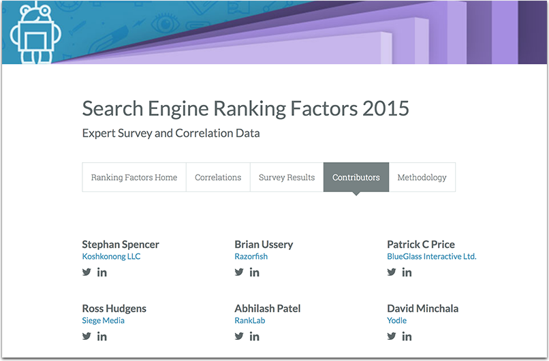Open David Minchala's Twitter profile
The width and height of the screenshot is (549, 361).
pos(392,336)
